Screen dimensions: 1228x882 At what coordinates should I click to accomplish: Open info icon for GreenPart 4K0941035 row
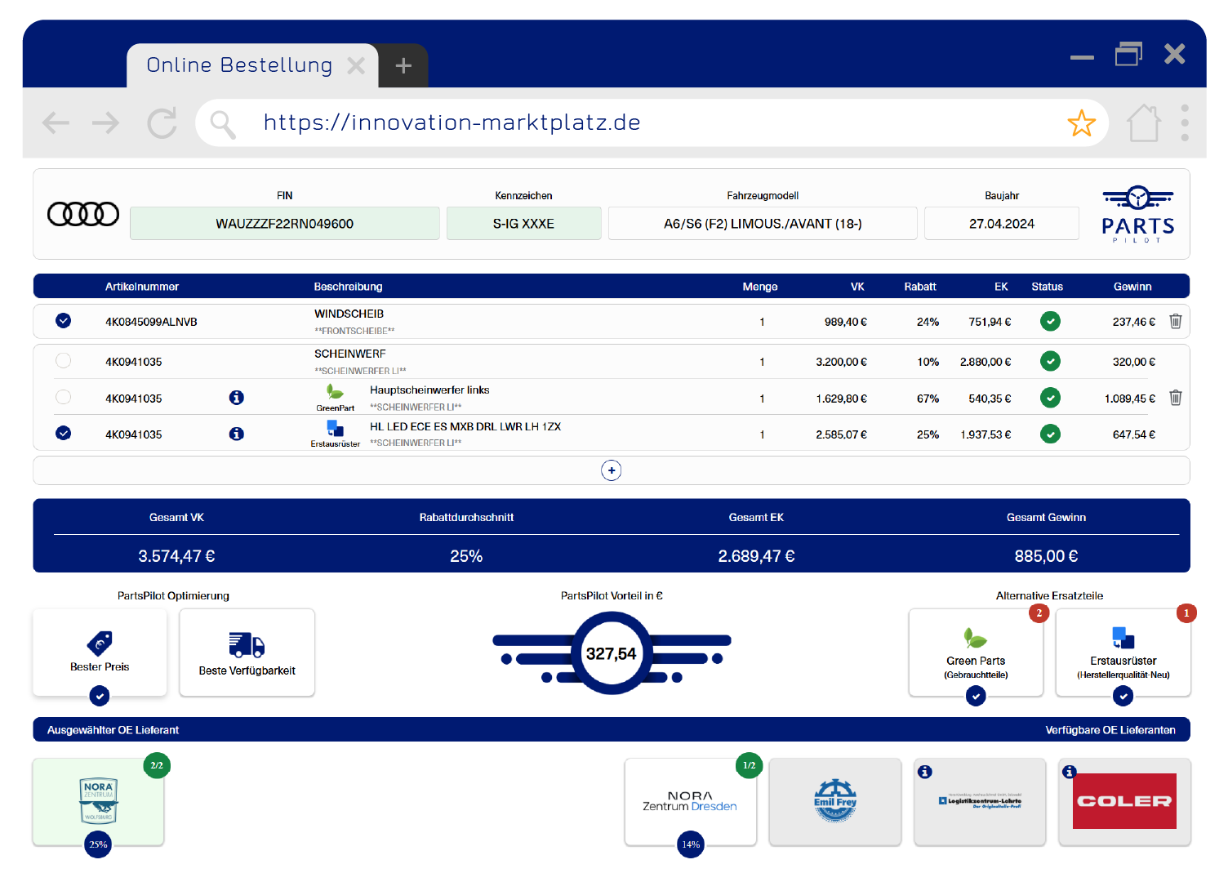[x=237, y=398]
